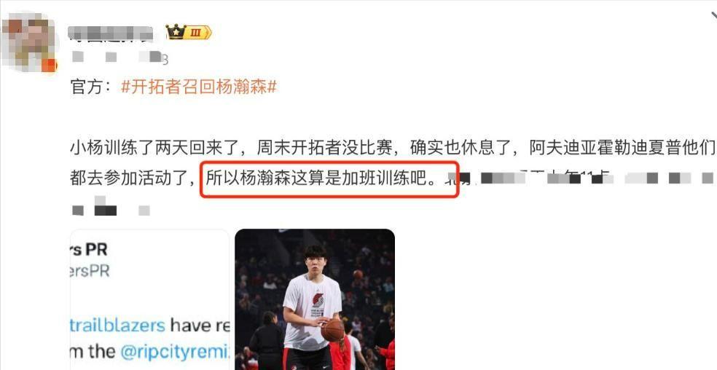Click the basketball held by the player
Viewport: 717px width, 370px height.
coord(332,330)
